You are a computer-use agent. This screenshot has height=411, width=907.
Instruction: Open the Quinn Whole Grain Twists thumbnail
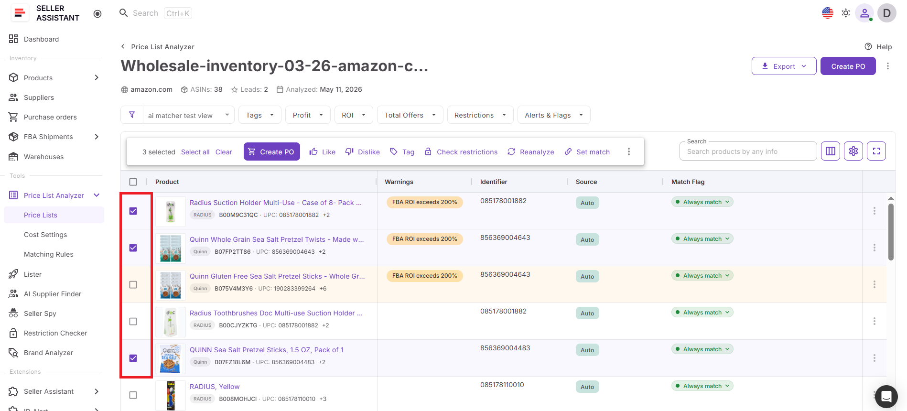point(171,248)
